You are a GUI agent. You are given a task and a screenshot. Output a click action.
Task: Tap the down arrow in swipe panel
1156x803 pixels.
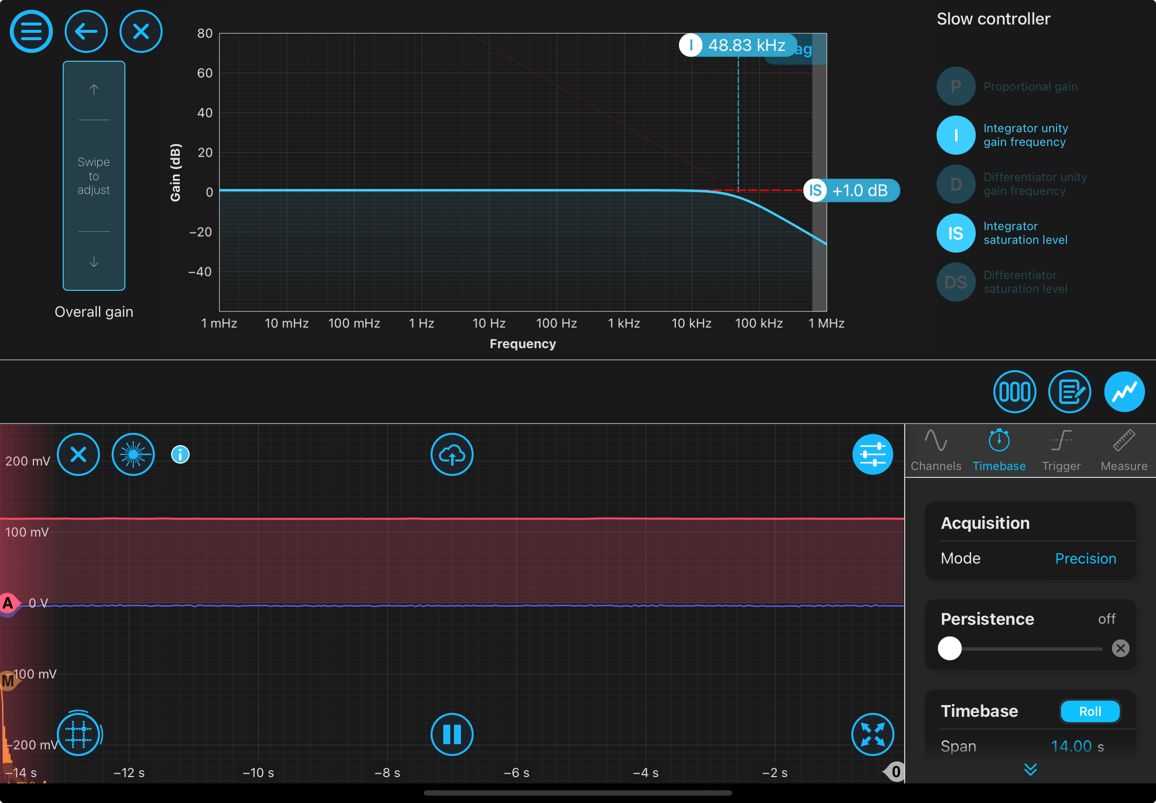point(94,261)
